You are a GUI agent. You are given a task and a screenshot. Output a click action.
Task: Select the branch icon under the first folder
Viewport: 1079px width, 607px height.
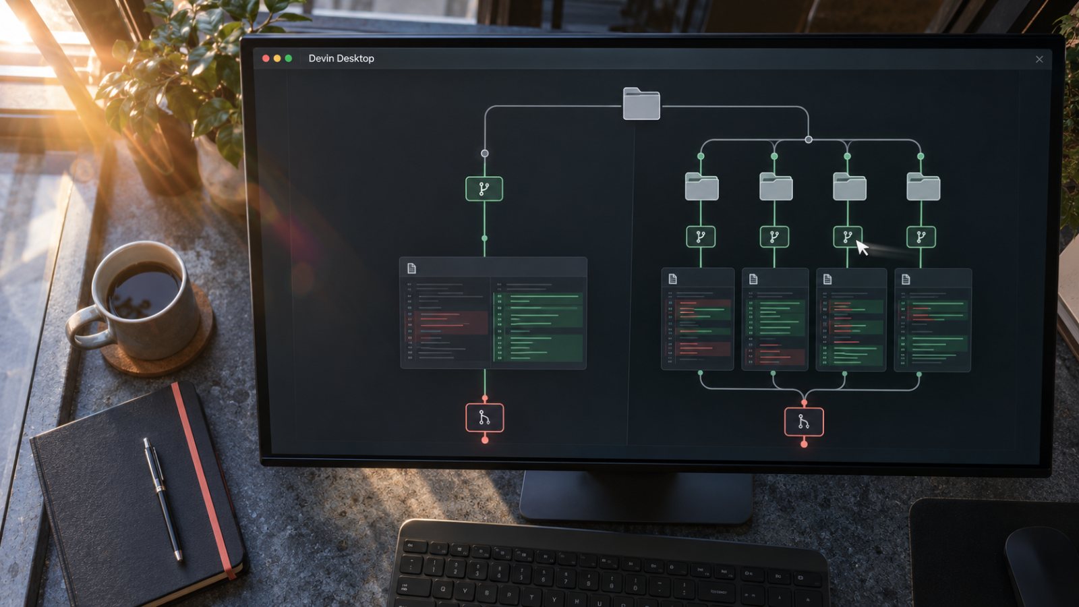click(x=701, y=237)
